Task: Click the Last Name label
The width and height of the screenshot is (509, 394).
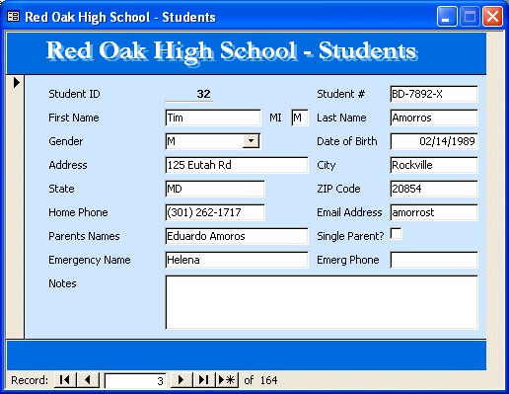Action: pos(341,118)
